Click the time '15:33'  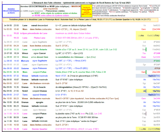click(x=16, y=49)
